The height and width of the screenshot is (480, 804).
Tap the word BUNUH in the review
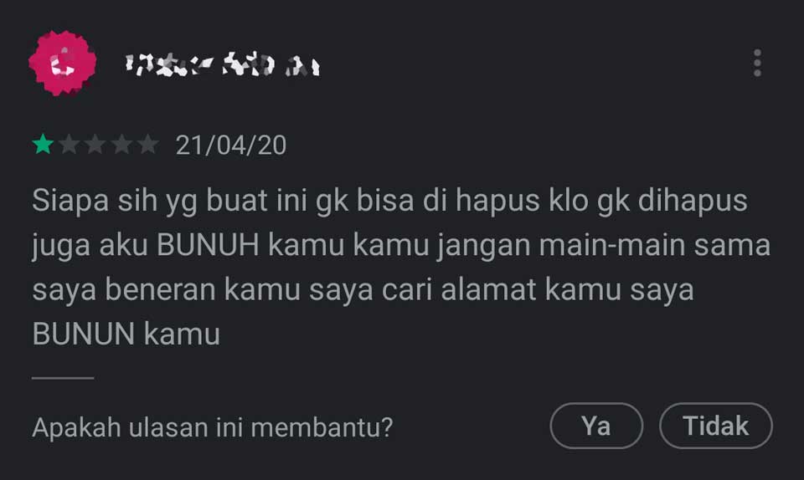pyautogui.click(x=209, y=245)
